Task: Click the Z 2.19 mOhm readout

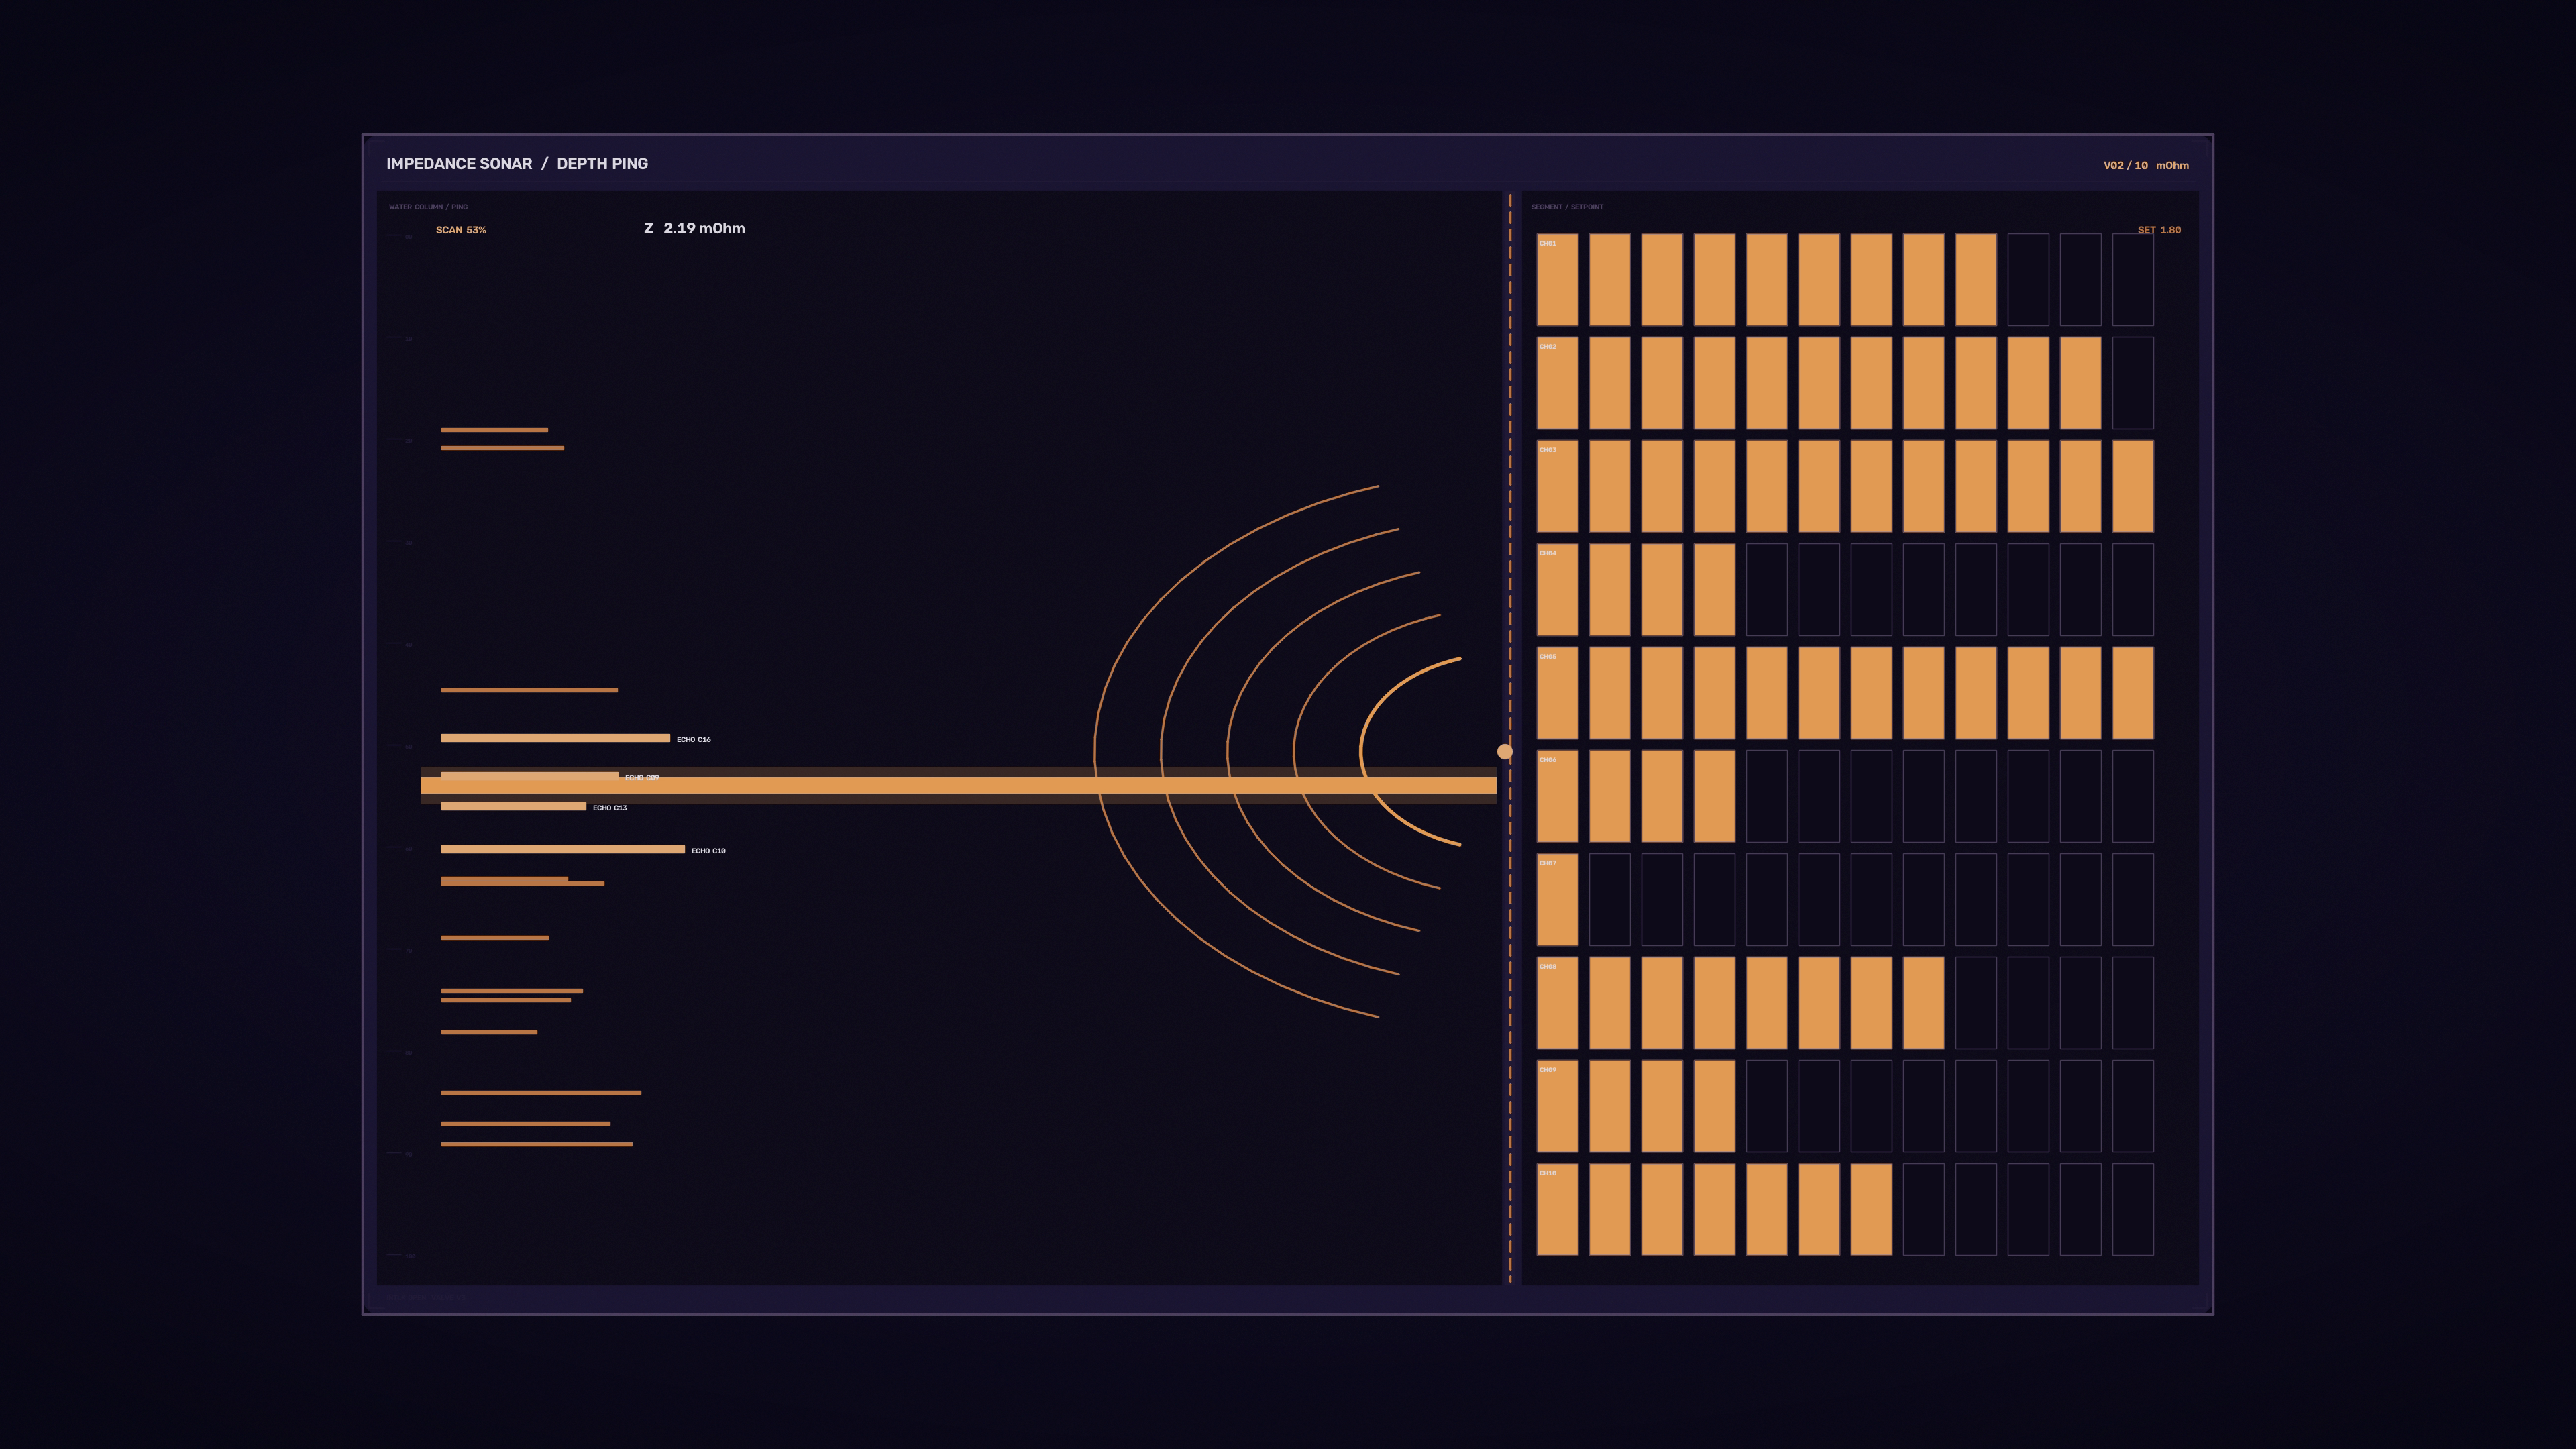Action: pos(694,228)
